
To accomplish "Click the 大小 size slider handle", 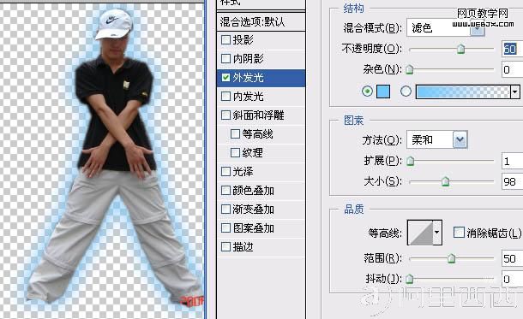I will 445,181.
